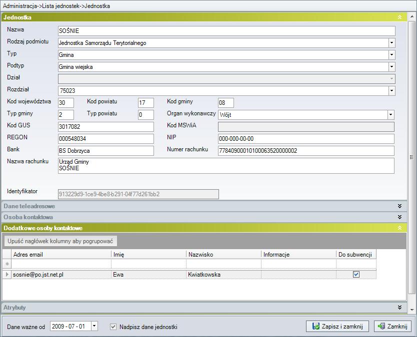417x337 pixels.
Task: Click email cell sosnie@po.jst.net.pl
Action: (61, 274)
